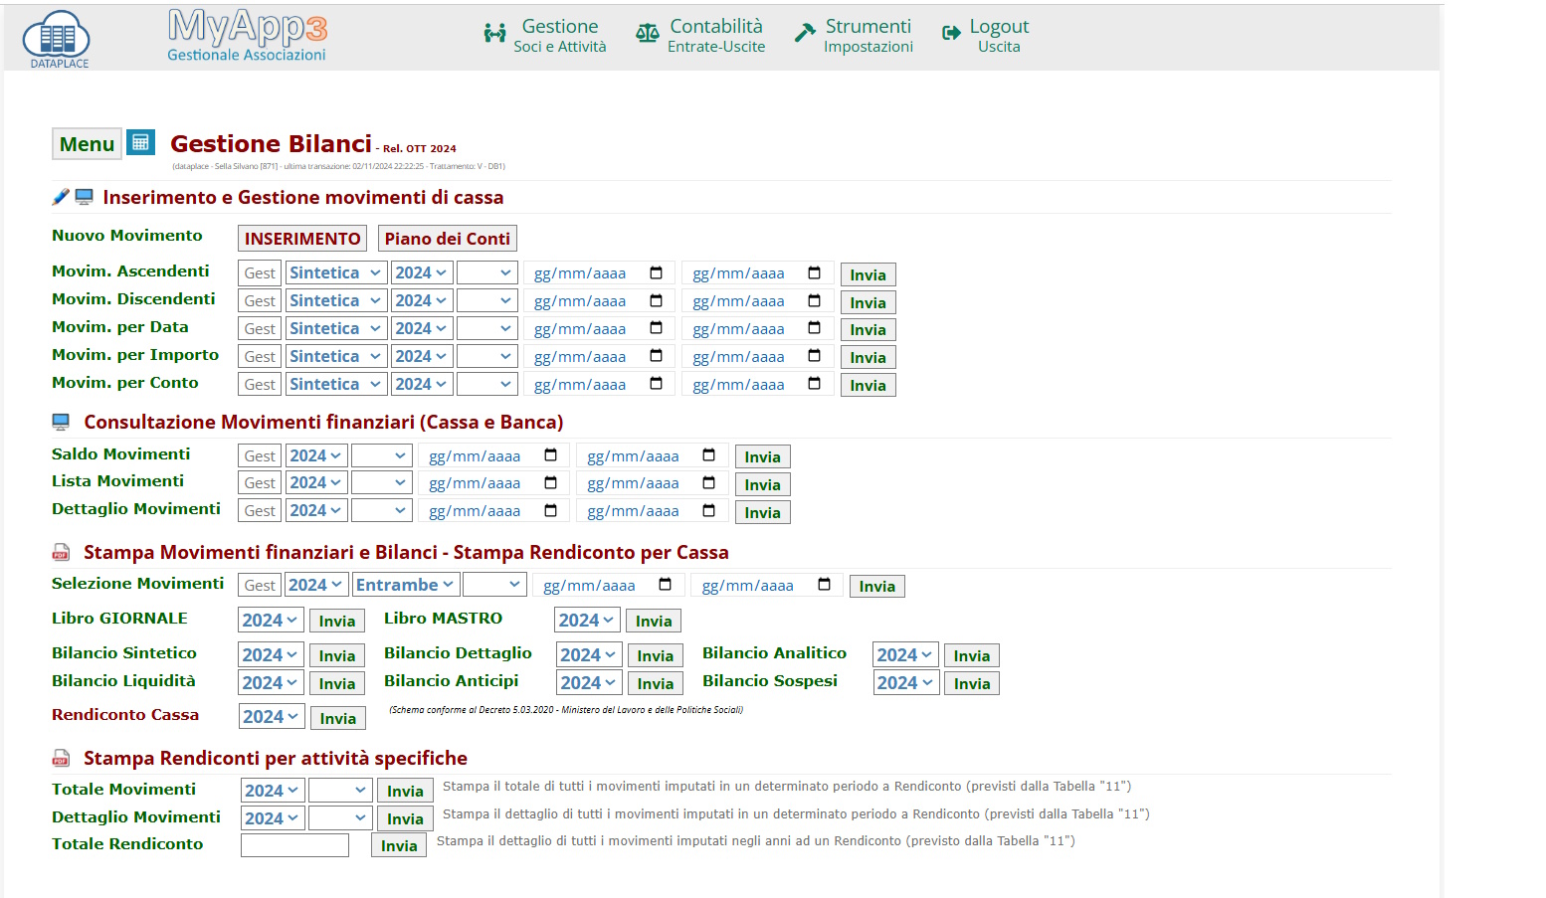
Task: Click the INSERIMENTO button
Action: pos(302,239)
